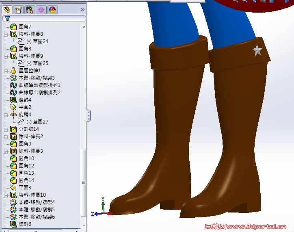Switch to the ConfigurationManager tab
This screenshot has width=294, height=232.
pyautogui.click(x=30, y=10)
